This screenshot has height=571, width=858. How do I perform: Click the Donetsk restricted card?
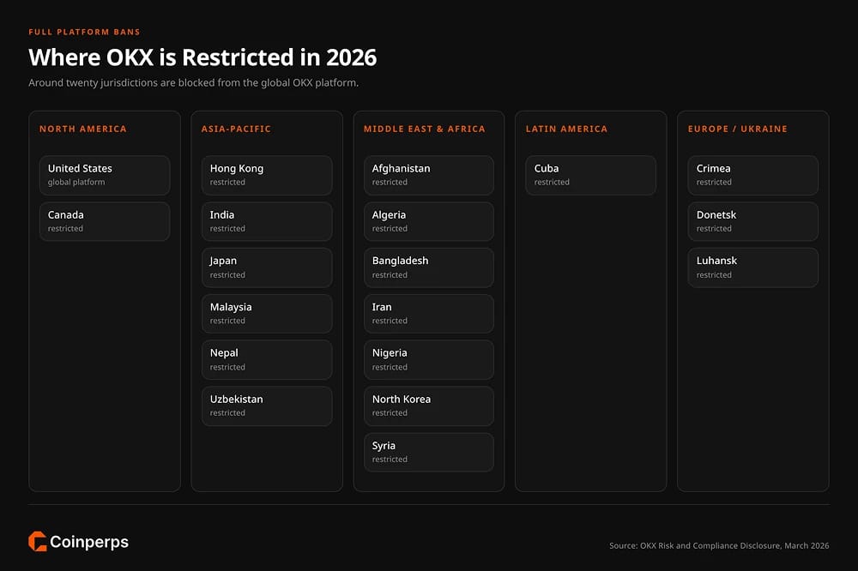point(753,221)
